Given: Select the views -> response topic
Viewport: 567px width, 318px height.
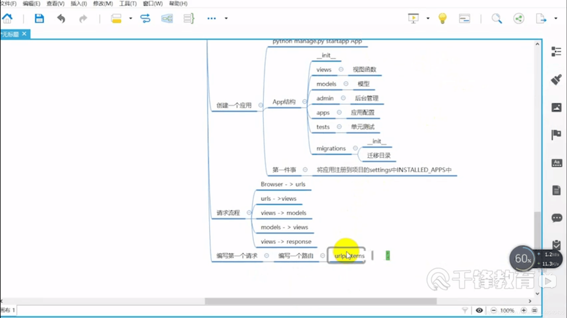Looking at the screenshot, I should (x=286, y=242).
